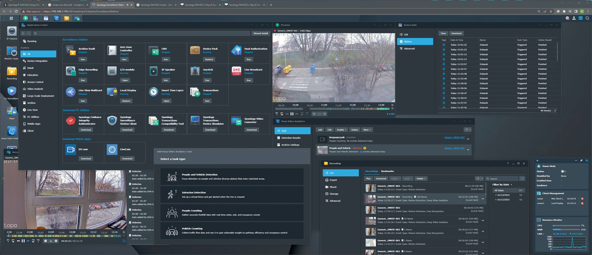Click the Smart Time Lapse app icon
Viewport: 592px width, 255px height.
[154, 92]
